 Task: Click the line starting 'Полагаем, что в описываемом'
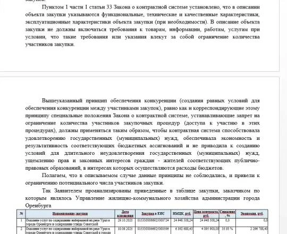coord(151,175)
